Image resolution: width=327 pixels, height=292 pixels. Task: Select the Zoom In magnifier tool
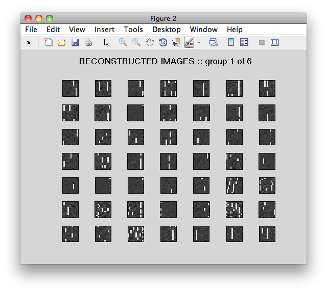123,42
